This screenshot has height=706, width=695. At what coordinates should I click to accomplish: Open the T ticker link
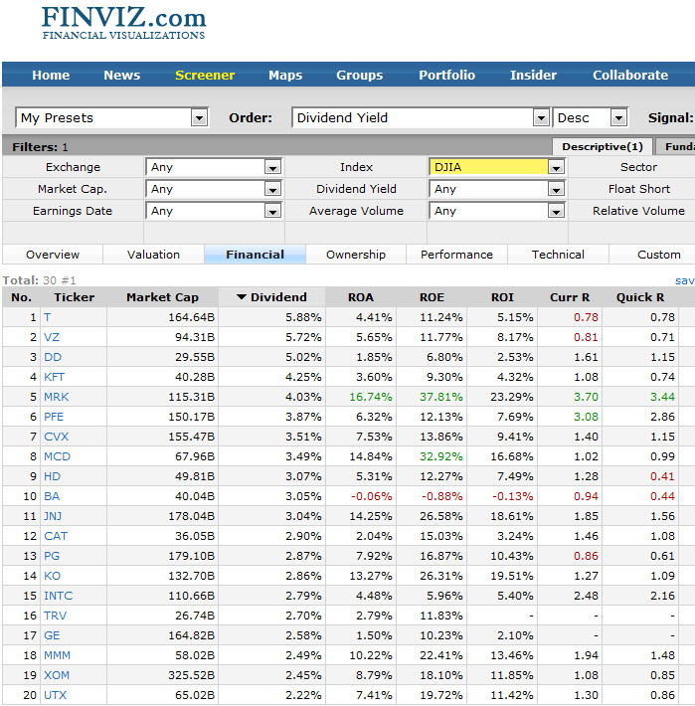tap(48, 317)
